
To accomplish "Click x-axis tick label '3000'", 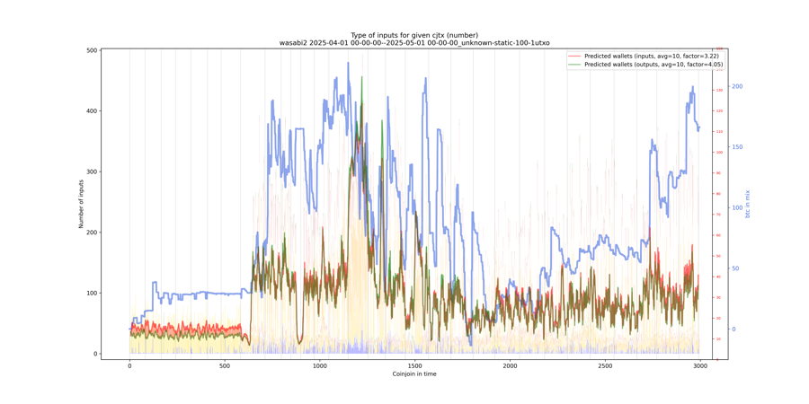I will coord(700,364).
